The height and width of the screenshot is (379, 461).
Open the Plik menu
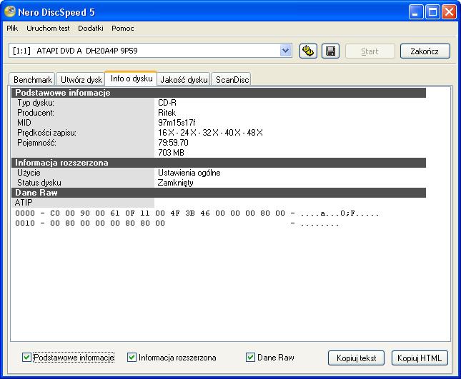pos(12,28)
